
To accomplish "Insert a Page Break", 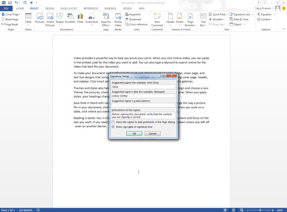I will (10, 24).
